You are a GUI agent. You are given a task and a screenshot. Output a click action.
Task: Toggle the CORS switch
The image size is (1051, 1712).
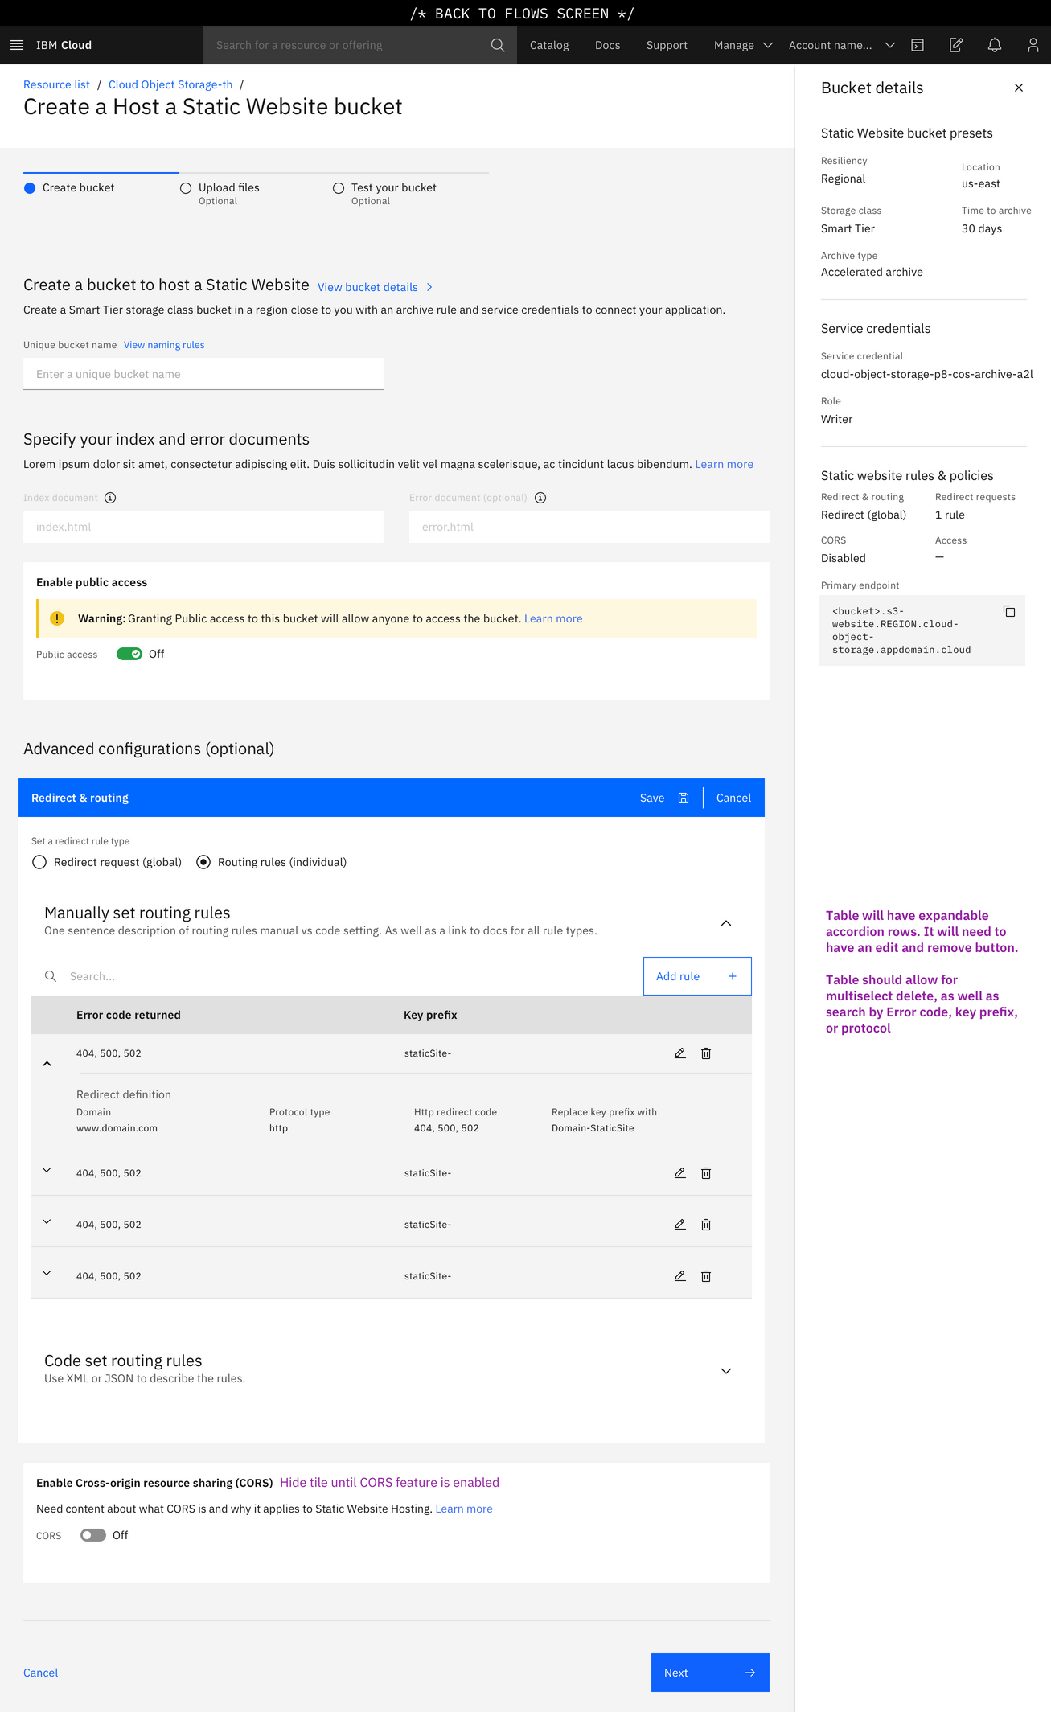click(93, 1535)
